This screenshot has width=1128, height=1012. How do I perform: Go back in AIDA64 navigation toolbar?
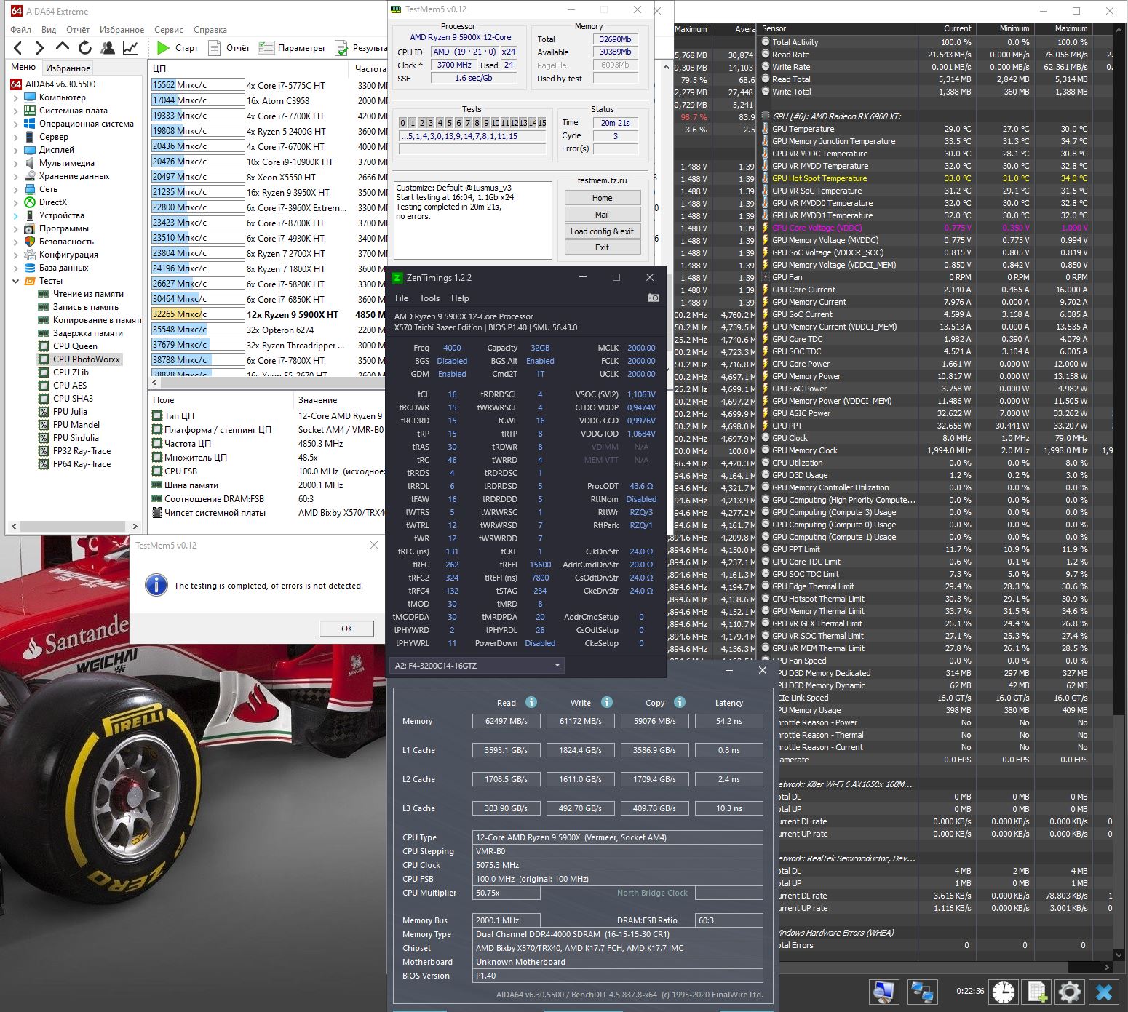click(18, 48)
